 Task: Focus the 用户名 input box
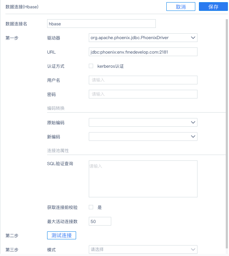(143, 80)
